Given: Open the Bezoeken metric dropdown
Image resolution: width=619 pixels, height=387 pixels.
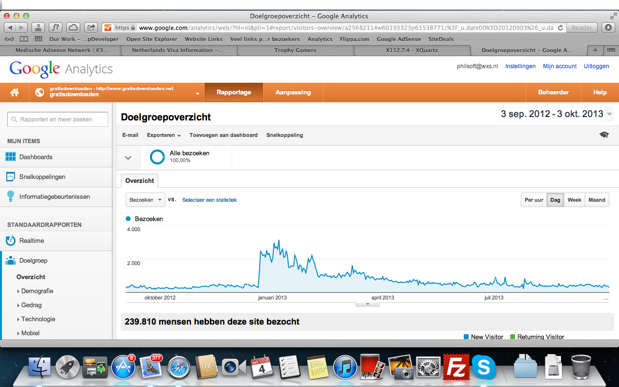Looking at the screenshot, I should tap(145, 200).
